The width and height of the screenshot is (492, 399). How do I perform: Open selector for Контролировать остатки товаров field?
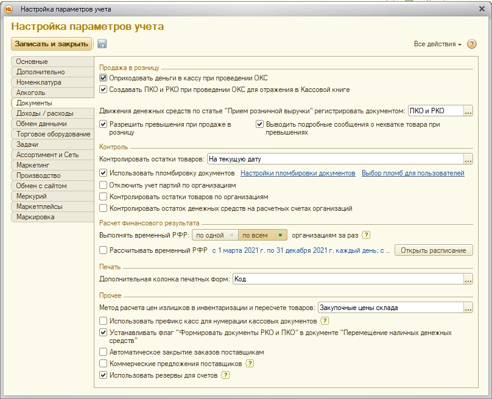468,159
